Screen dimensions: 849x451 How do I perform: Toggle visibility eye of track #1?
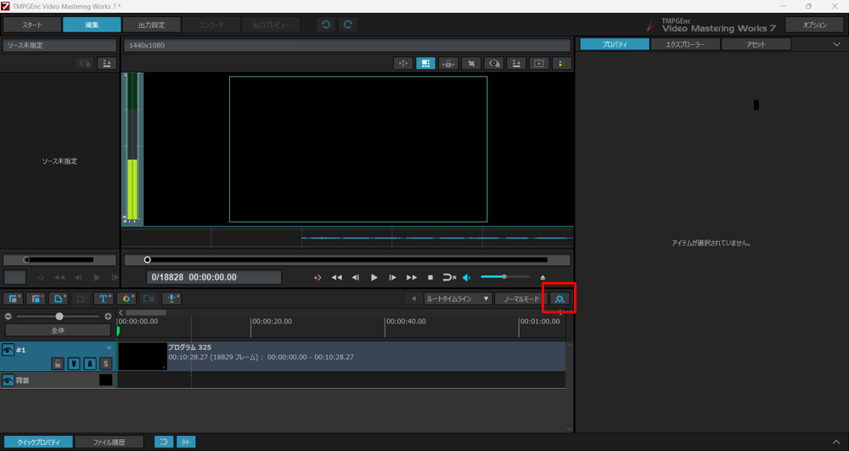pyautogui.click(x=8, y=350)
